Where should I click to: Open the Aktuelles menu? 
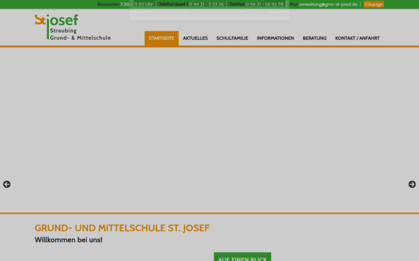pyautogui.click(x=195, y=38)
